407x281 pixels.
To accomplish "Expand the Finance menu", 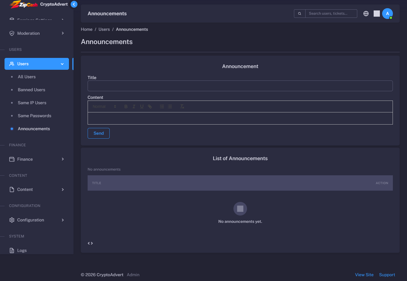I will 37,159.
